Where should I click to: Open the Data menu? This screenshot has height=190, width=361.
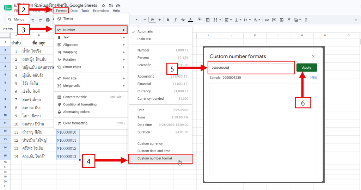pyautogui.click(x=74, y=11)
